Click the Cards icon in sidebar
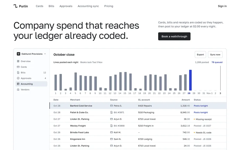This screenshot has width=240, height=150. 18,67
